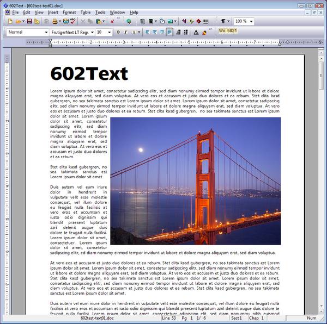The image size is (327, 324).
Task: Click the Paste clipboard icon
Action: click(x=98, y=21)
